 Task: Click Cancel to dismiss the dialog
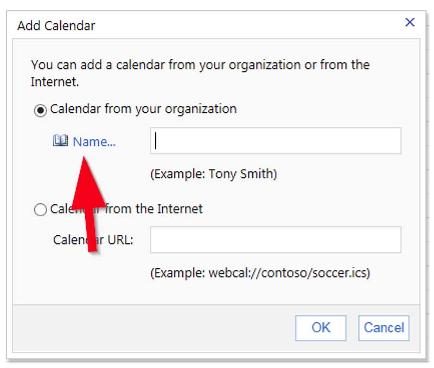(x=384, y=328)
